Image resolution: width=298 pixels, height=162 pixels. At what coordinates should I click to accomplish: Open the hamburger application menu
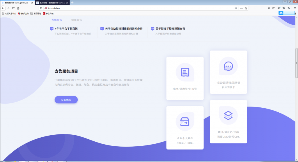[x=295, y=8]
